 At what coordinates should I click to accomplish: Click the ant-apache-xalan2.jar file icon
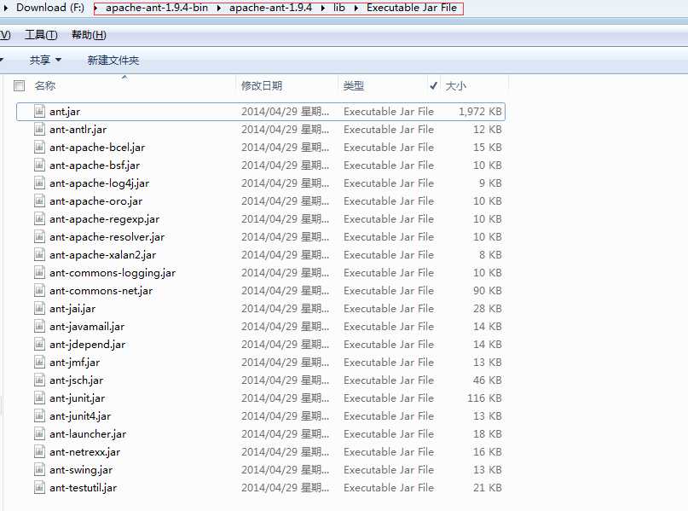coord(39,254)
